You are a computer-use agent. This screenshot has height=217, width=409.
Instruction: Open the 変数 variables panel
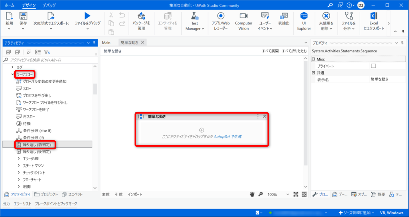(106, 195)
